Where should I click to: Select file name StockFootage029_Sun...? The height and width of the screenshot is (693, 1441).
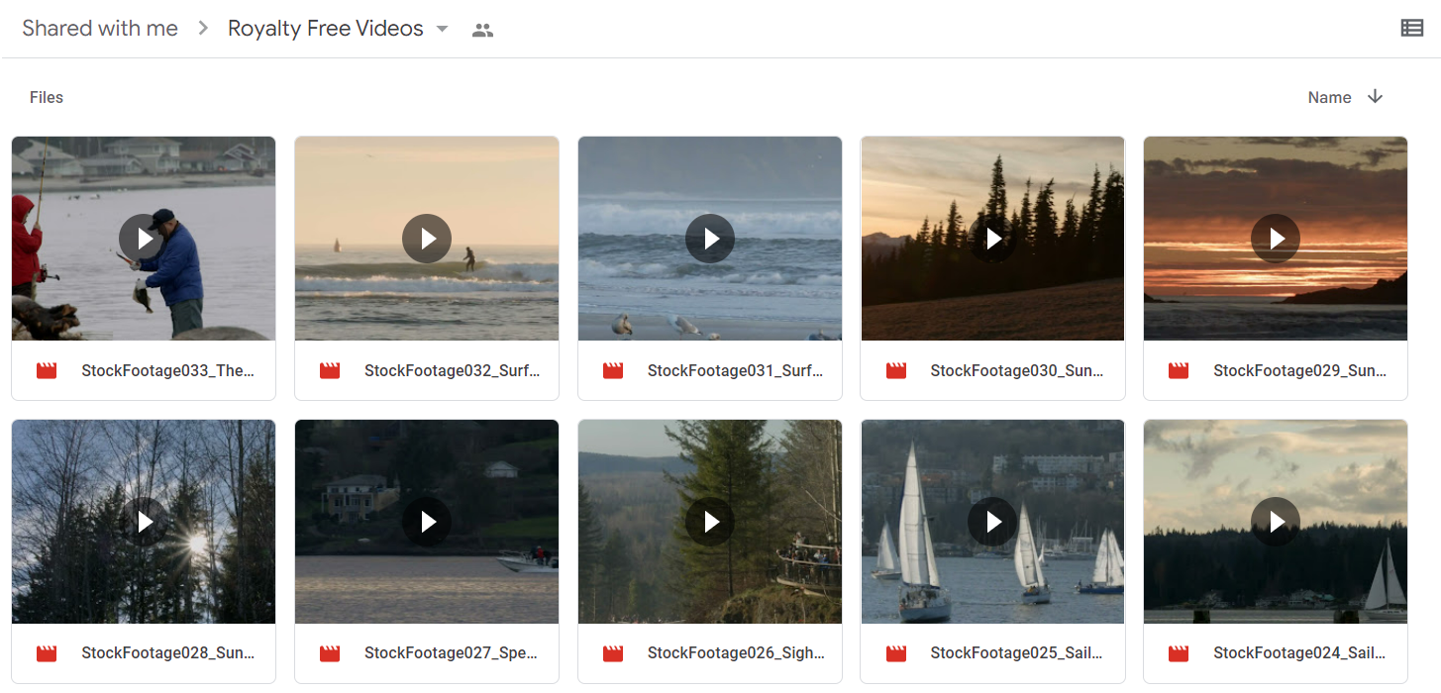click(1300, 370)
